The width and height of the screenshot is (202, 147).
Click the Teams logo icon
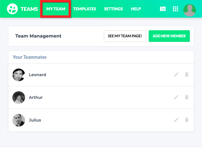pyautogui.click(x=12, y=9)
